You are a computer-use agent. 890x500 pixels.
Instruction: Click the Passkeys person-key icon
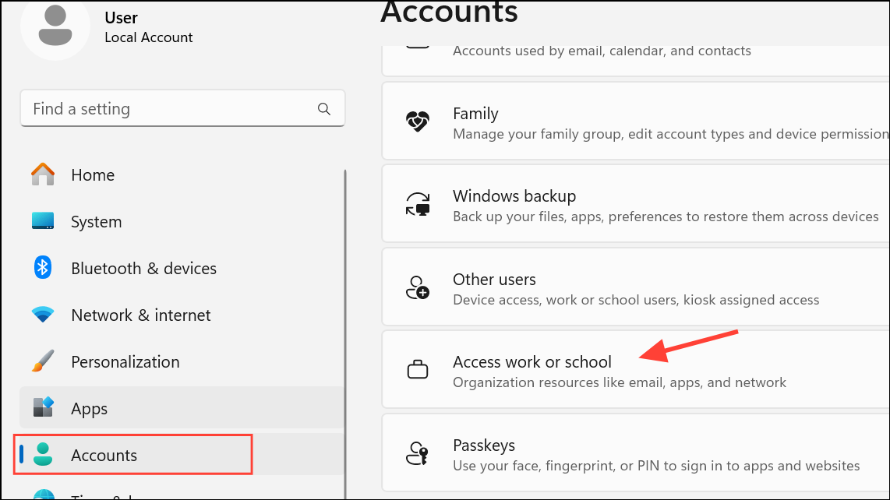tap(418, 453)
